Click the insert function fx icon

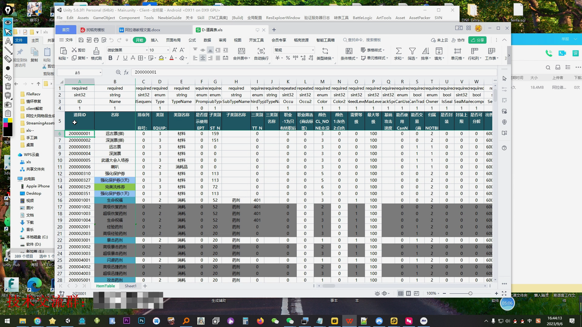coord(126,72)
